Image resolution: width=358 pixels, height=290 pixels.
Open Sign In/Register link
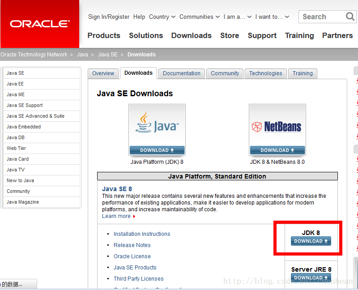(109, 17)
